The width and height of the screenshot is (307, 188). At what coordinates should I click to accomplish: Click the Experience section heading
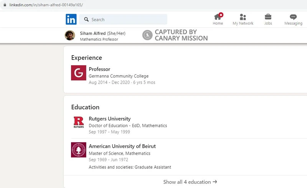(x=87, y=58)
